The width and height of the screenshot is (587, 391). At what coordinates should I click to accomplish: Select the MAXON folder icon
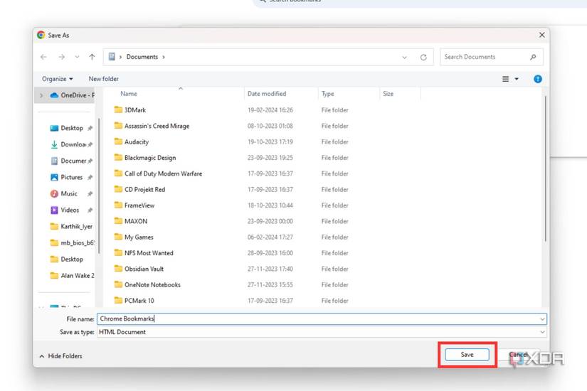118,221
